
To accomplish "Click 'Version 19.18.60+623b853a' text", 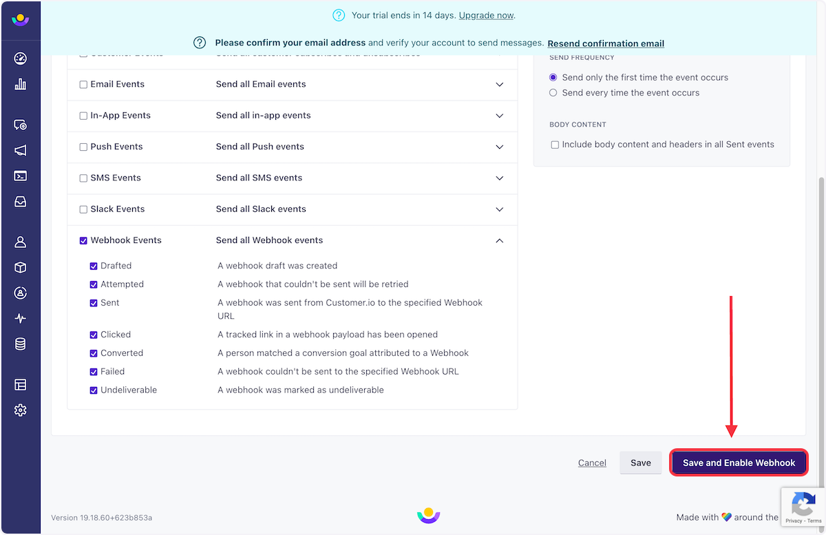I will (x=101, y=517).
